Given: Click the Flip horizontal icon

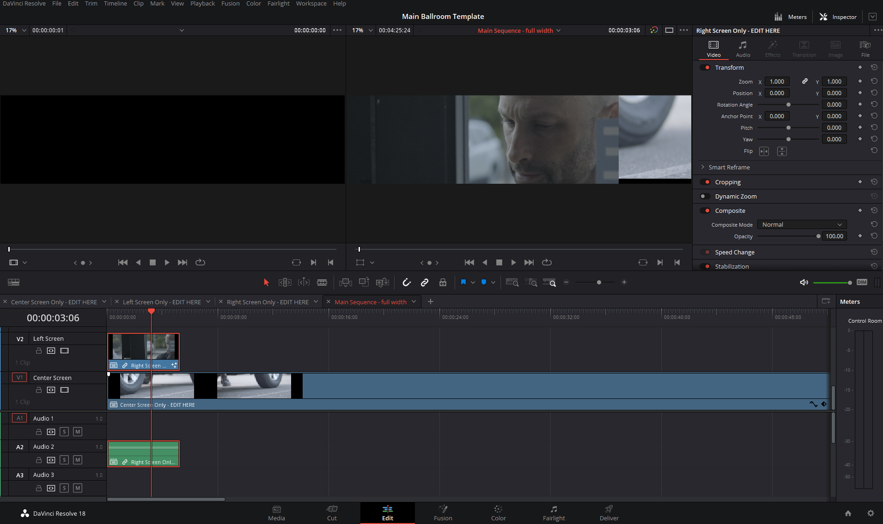Looking at the screenshot, I should (764, 151).
